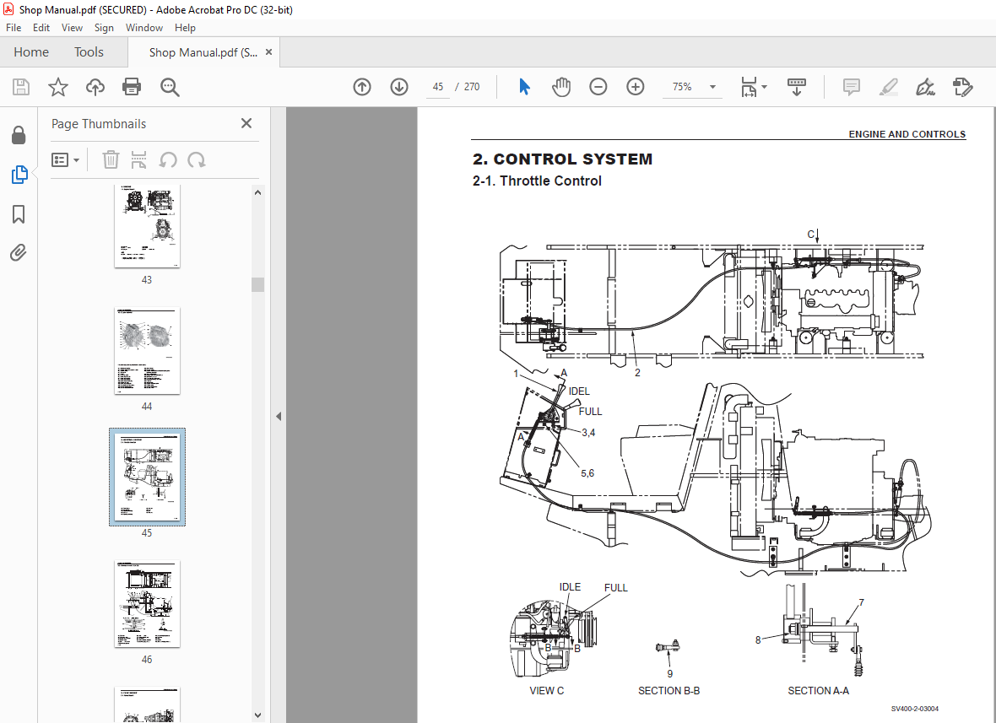Open Bookmarks panel icon
This screenshot has height=723, width=996.
coord(19,214)
